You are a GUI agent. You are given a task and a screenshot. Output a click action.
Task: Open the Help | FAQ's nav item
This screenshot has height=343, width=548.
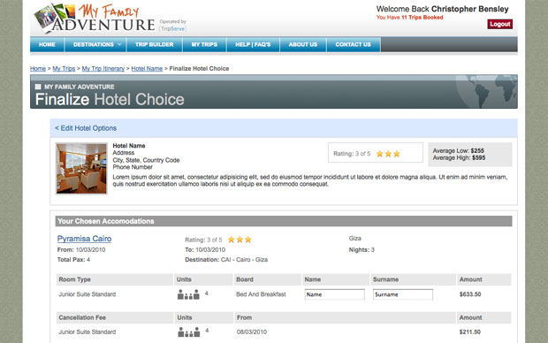[253, 45]
